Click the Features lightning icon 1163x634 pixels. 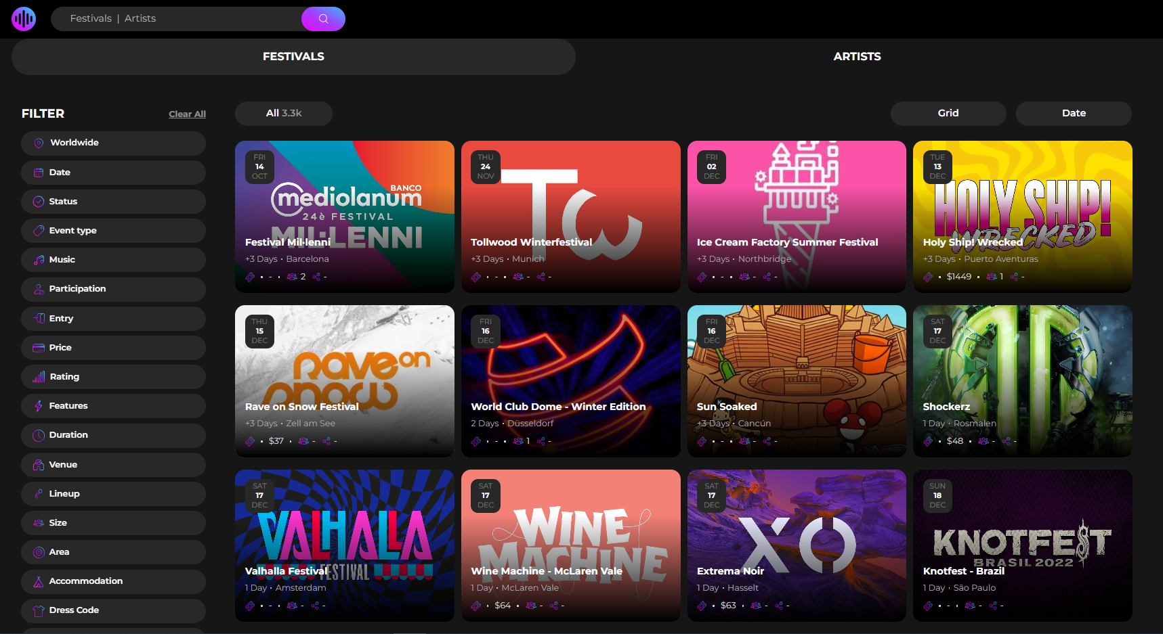pos(39,406)
